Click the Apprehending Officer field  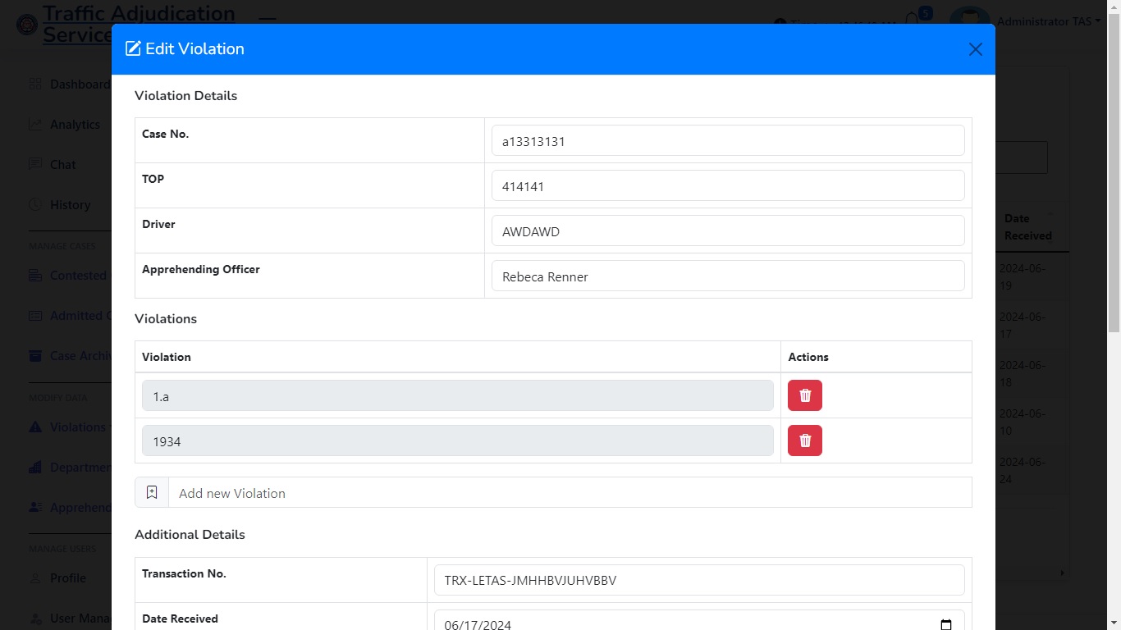tap(727, 276)
